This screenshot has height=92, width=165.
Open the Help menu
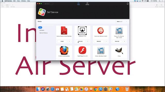pos(29,1)
